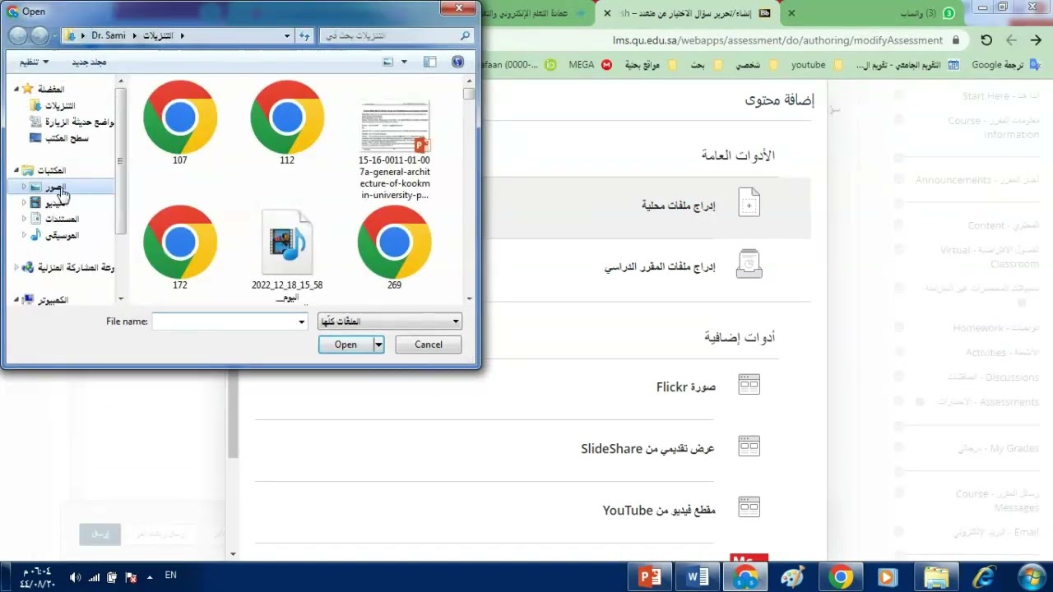This screenshot has width=1053, height=592.
Task: Click the dialog Forward navigation button
Action: (38, 36)
